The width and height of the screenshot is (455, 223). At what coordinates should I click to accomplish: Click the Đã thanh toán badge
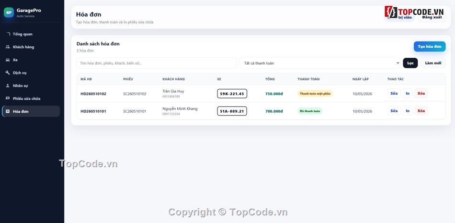[309, 111]
